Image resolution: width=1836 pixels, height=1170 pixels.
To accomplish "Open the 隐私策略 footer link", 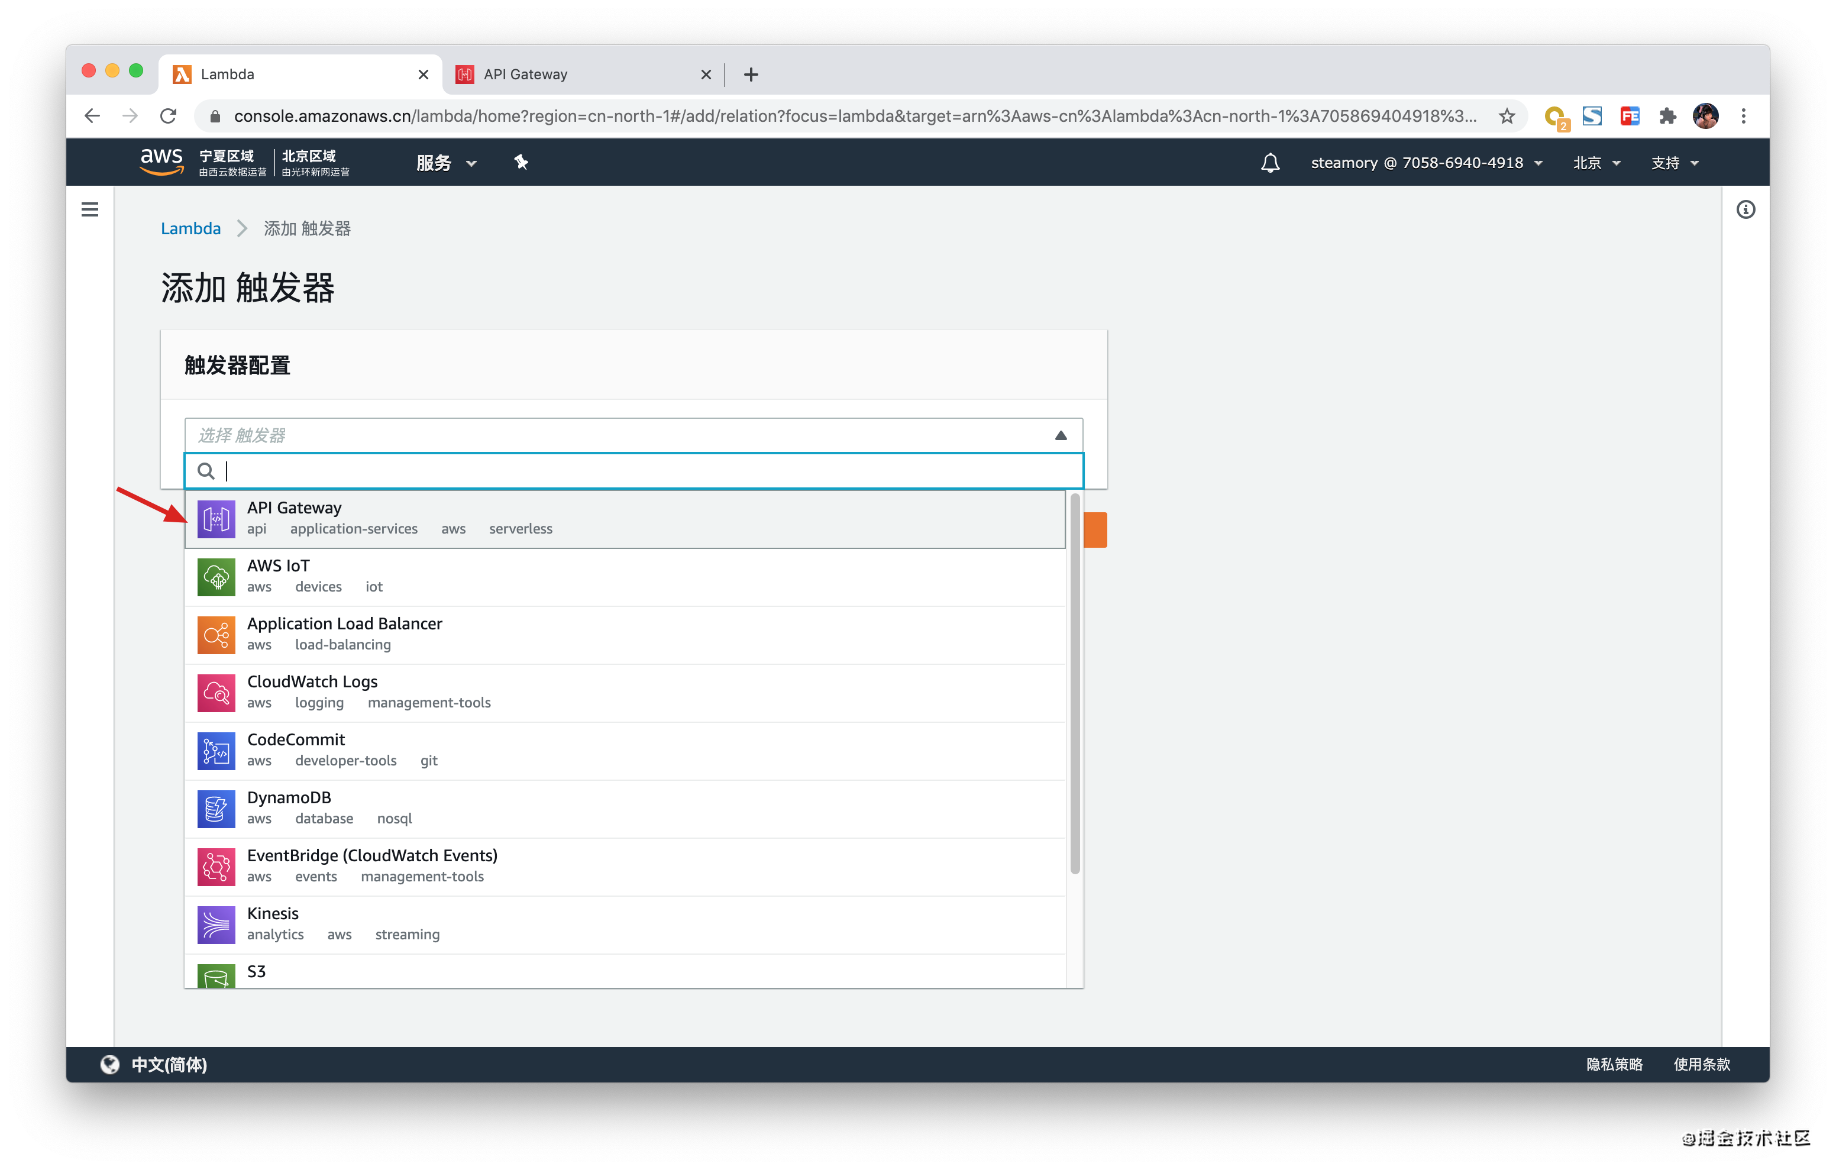I will point(1614,1064).
